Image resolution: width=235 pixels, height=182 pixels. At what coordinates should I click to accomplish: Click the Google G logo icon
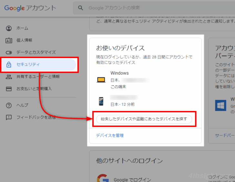(103, 178)
